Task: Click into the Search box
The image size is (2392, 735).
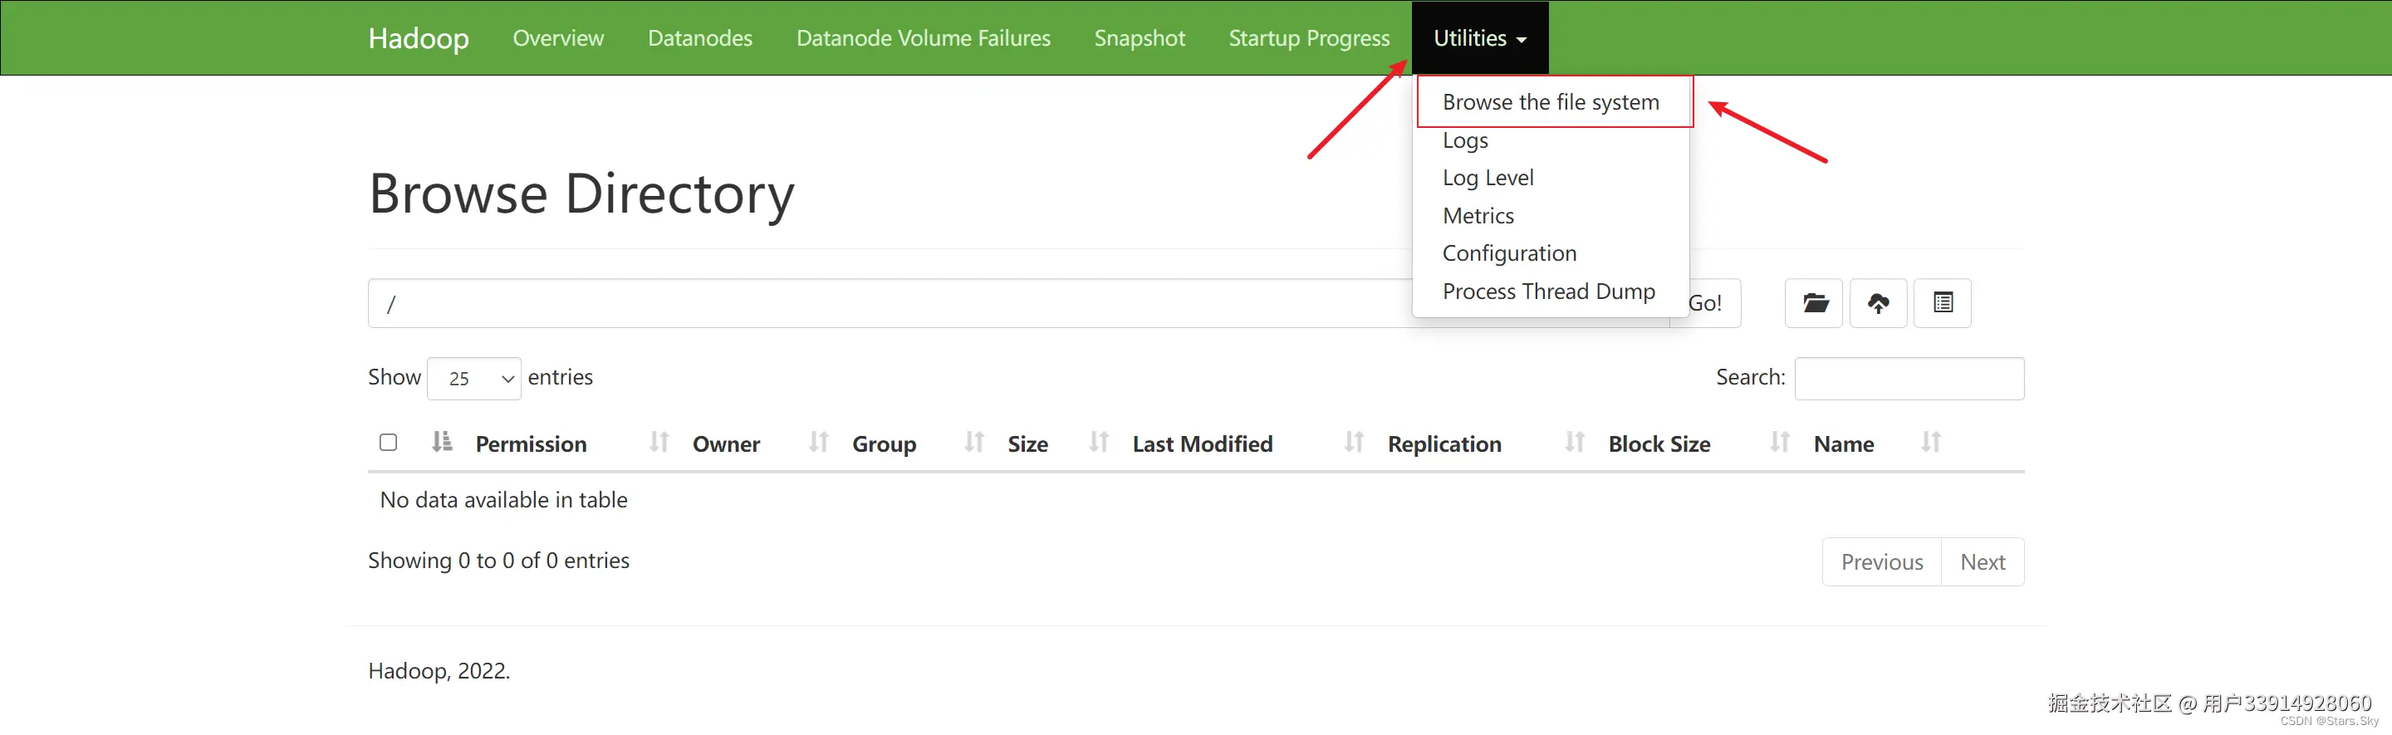Action: pos(1909,379)
